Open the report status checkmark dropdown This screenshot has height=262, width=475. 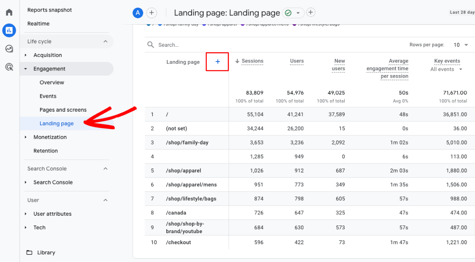pyautogui.click(x=293, y=13)
